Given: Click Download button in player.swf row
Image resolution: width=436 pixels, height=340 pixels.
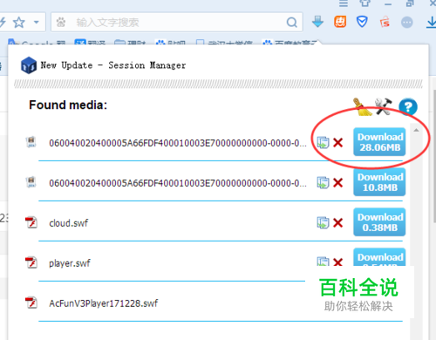Looking at the screenshot, I should coord(379,257).
